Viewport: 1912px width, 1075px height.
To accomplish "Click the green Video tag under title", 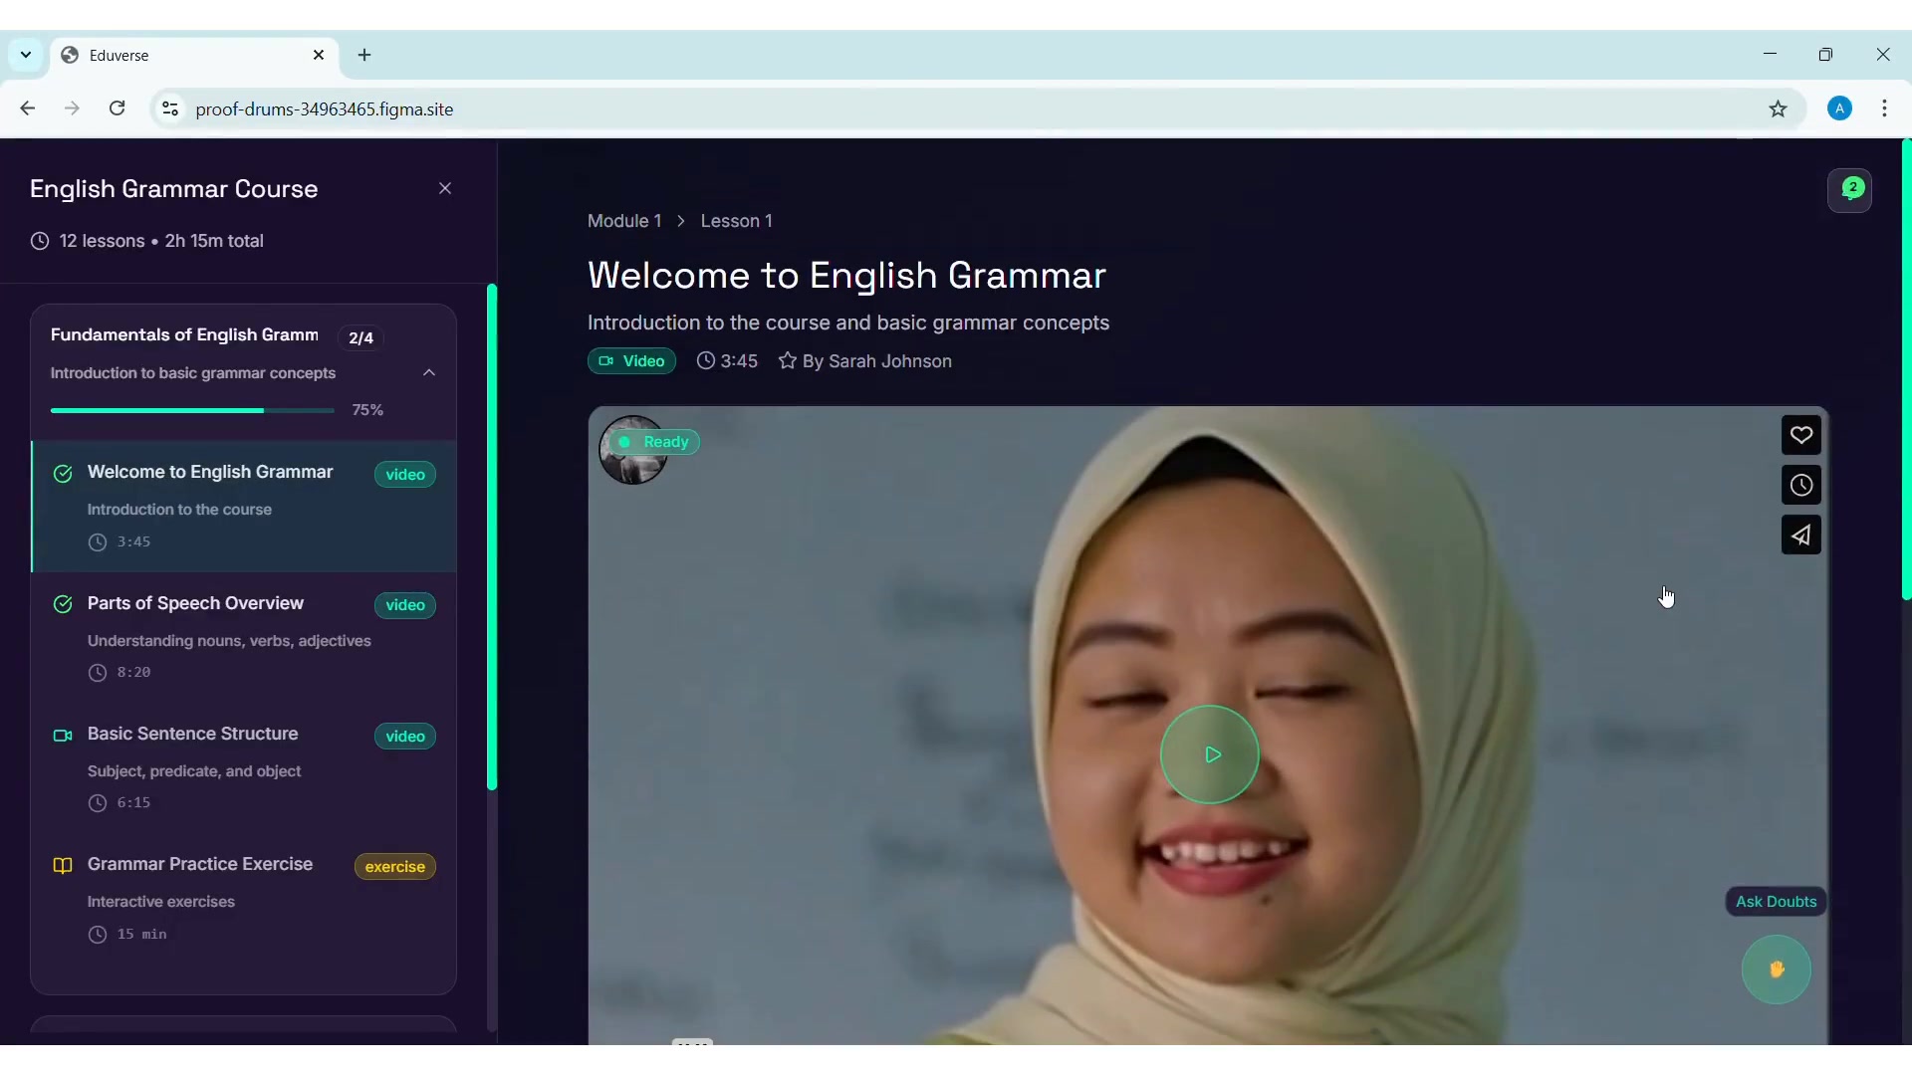I will click(631, 361).
